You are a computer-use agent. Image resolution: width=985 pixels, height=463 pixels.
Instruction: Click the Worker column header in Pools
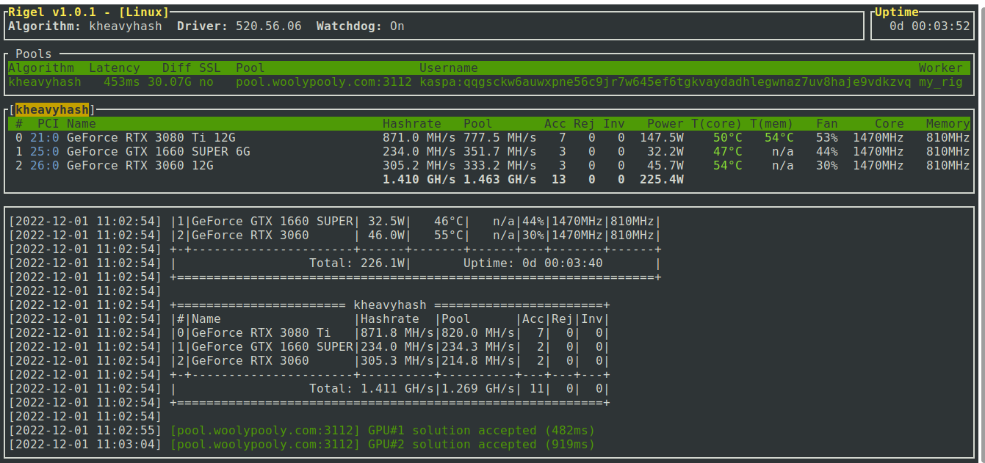tap(941, 68)
